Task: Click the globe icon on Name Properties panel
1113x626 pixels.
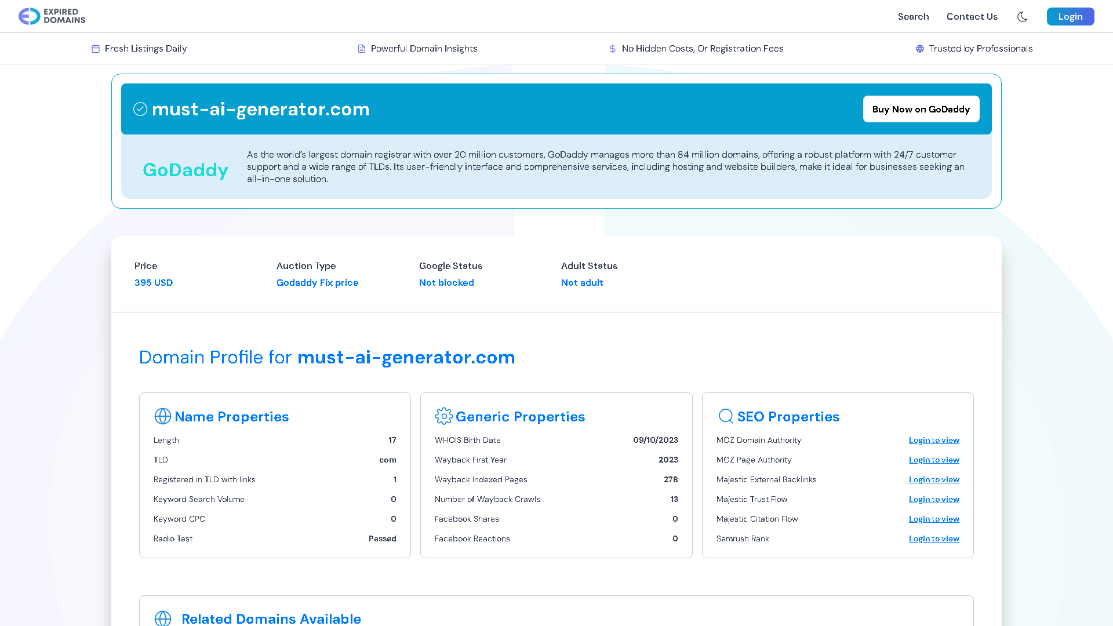Action: 162,416
